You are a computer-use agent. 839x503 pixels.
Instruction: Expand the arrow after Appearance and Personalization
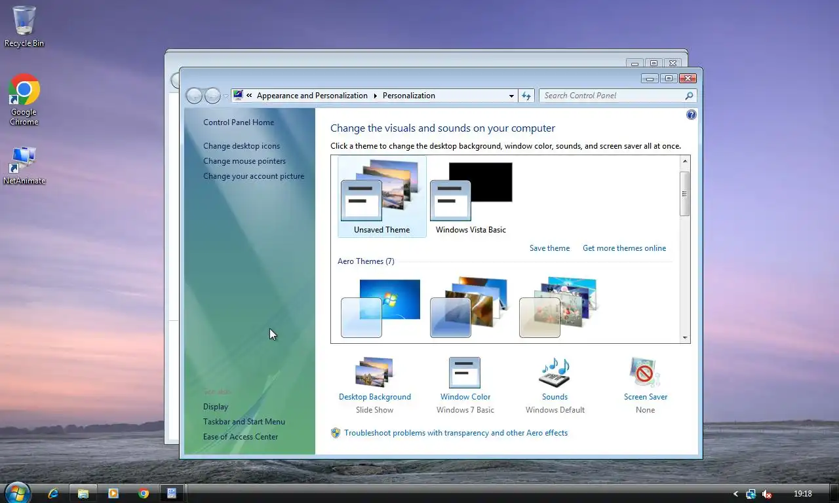coord(376,96)
